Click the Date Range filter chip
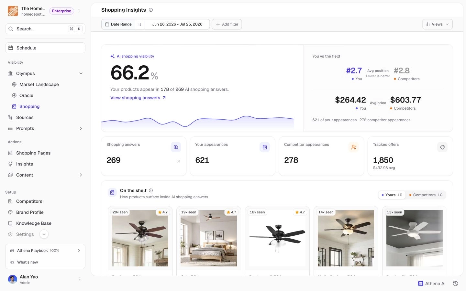 click(118, 24)
